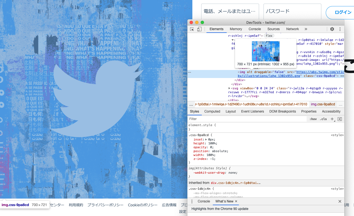Open the Cookieのポリシー footer link
354x216 pixels.
click(143, 205)
